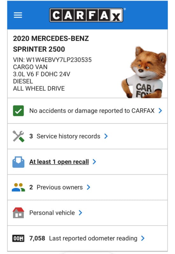Click the previous owners people icon

18,187
